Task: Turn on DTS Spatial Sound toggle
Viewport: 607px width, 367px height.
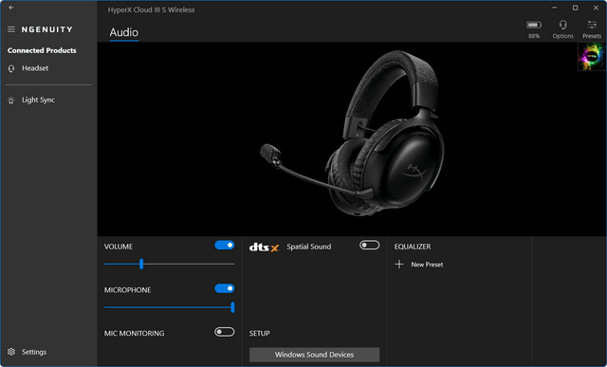Action: [369, 245]
